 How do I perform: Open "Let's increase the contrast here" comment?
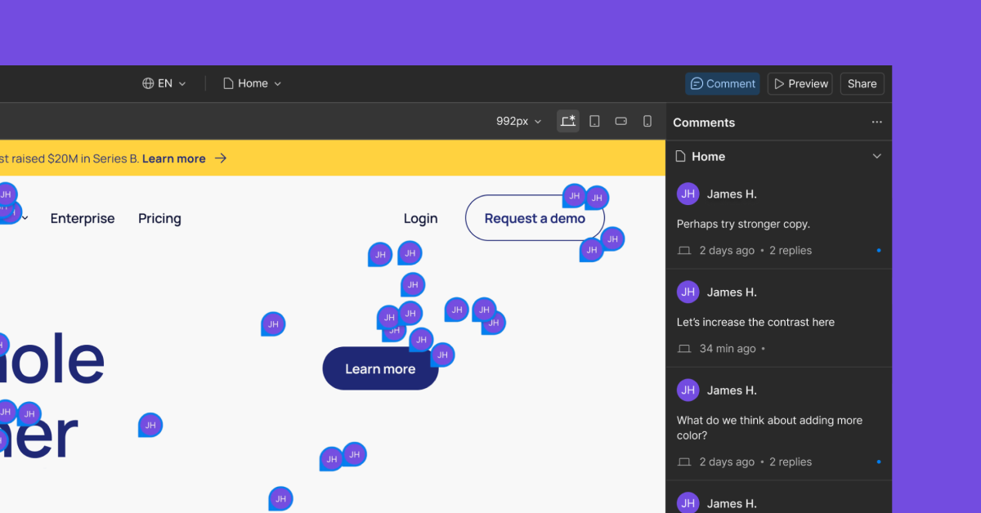tap(755, 322)
